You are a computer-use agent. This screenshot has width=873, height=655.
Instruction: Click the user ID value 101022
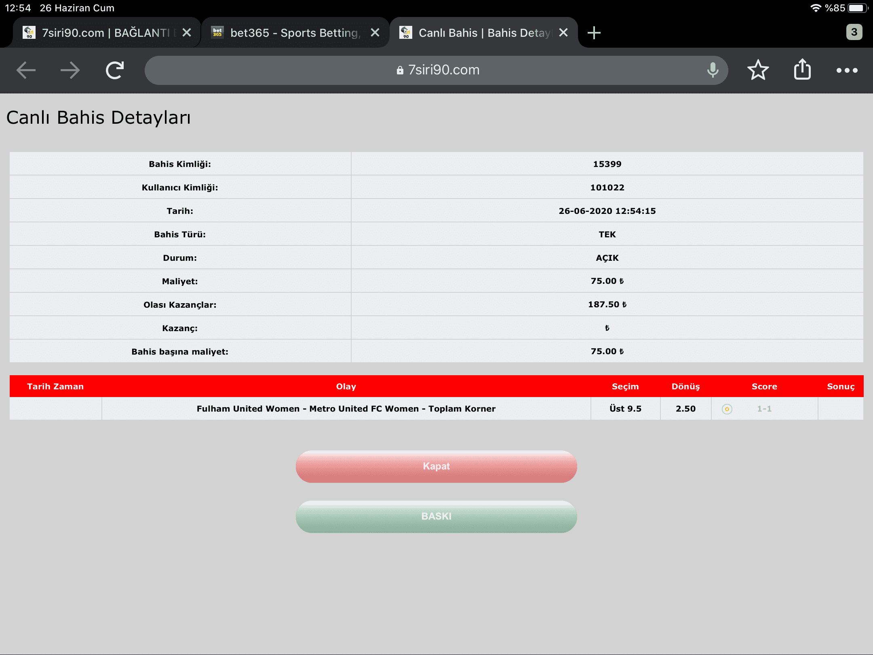pyautogui.click(x=607, y=188)
